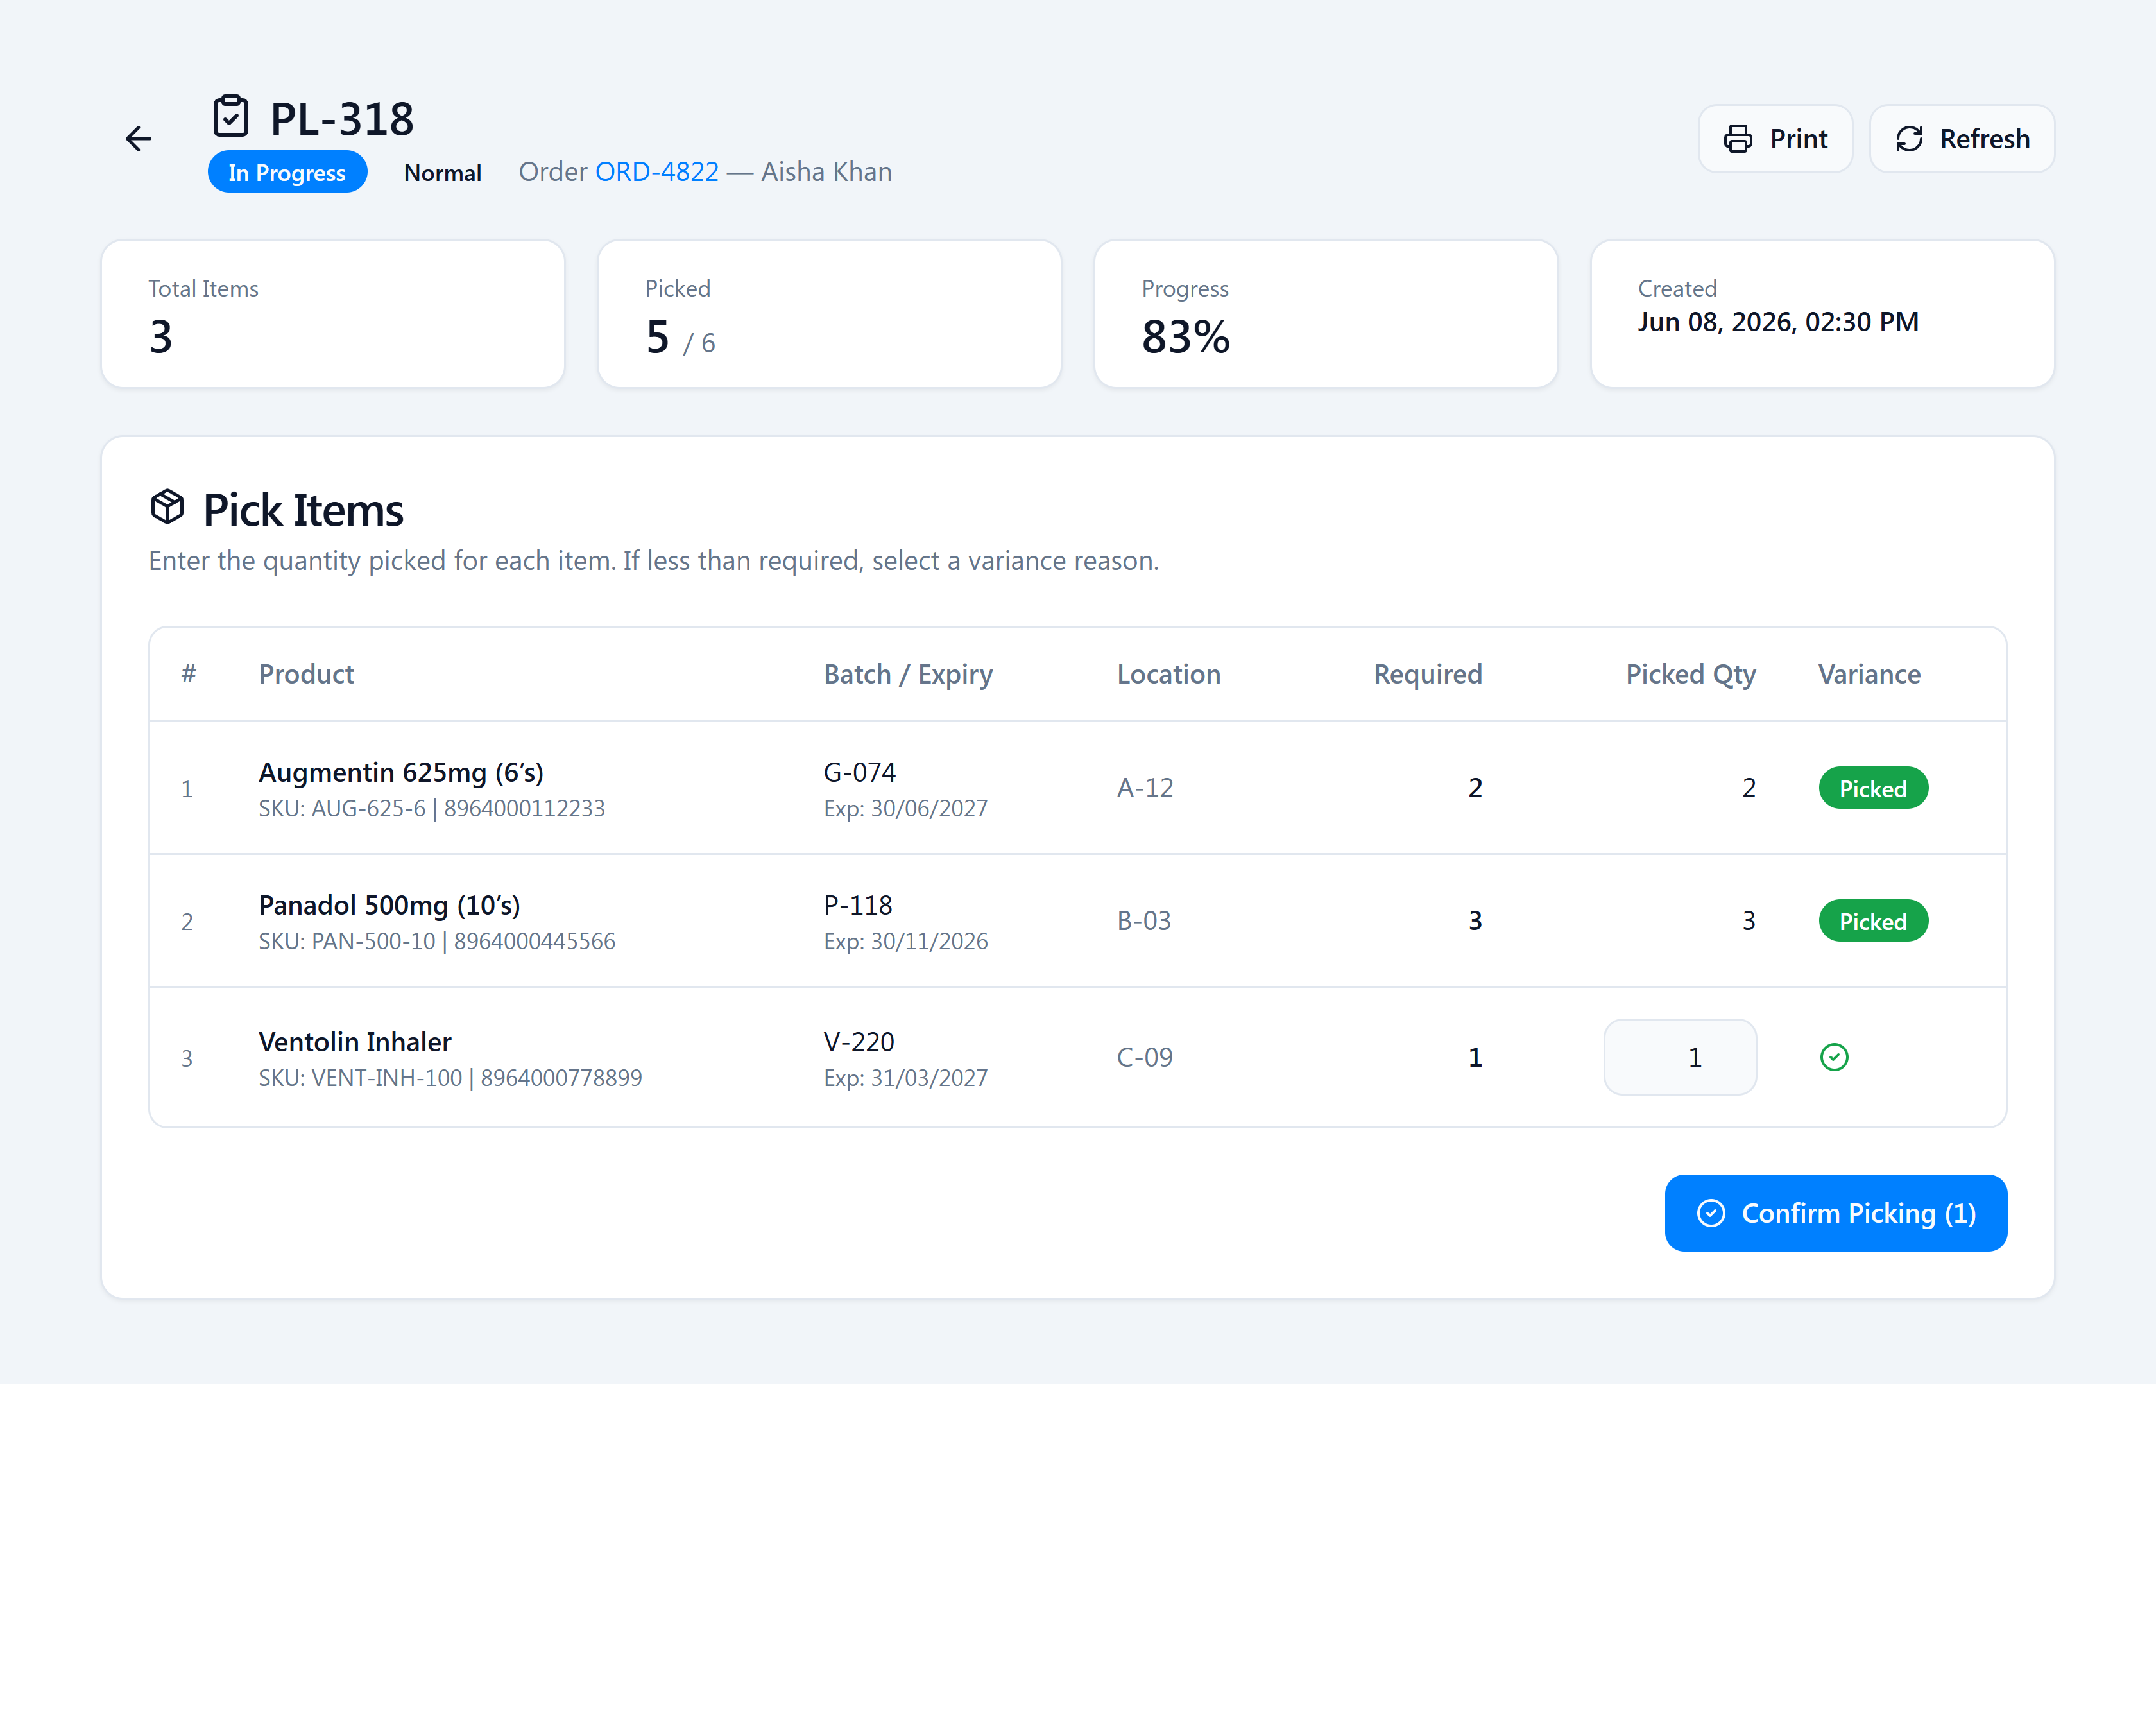Viewport: 2156px width, 1733px height.
Task: Select Augmentin 625mg (6's) product name
Action: [x=401, y=772]
